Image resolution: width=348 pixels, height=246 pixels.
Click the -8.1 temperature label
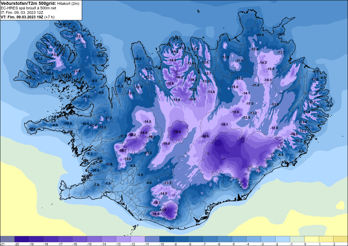pyautogui.click(x=89, y=153)
